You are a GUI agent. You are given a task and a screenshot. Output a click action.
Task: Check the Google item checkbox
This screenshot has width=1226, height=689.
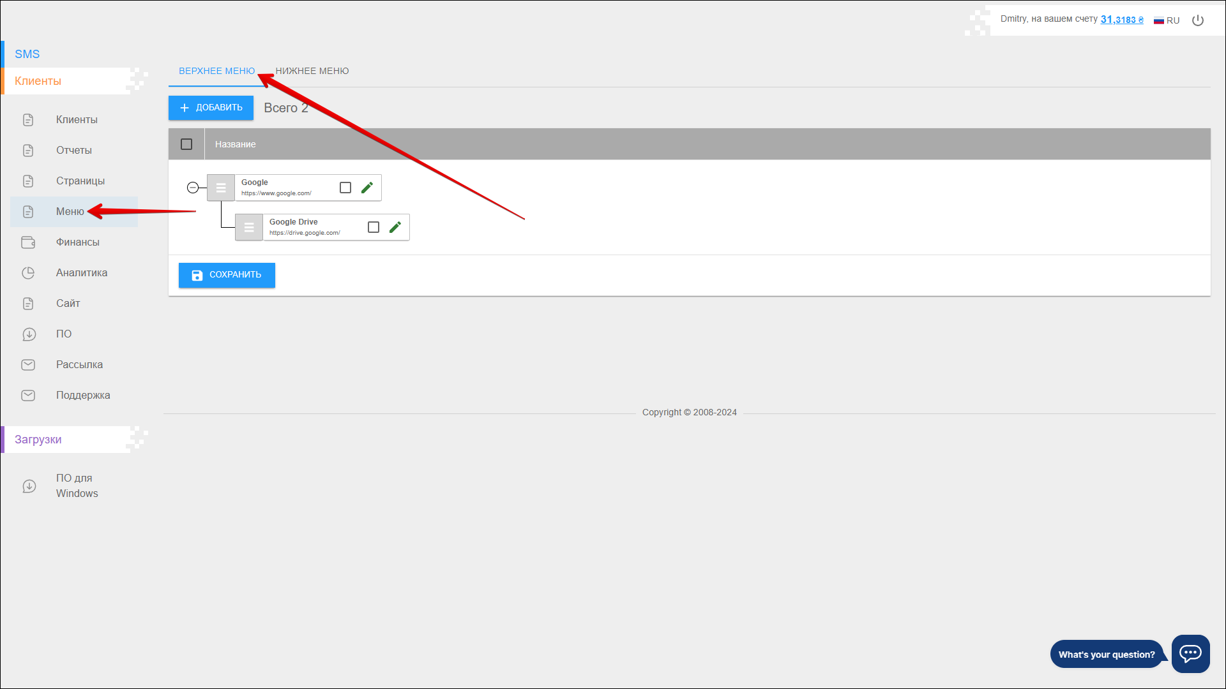click(x=345, y=188)
